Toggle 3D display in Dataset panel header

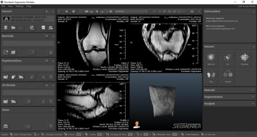coord(47,11)
